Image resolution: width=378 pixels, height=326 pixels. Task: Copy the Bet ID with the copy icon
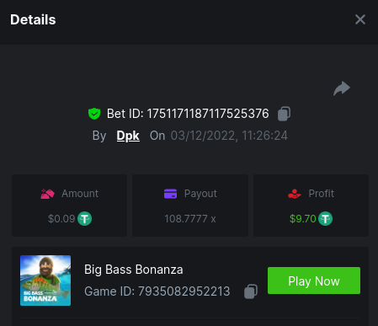(284, 114)
